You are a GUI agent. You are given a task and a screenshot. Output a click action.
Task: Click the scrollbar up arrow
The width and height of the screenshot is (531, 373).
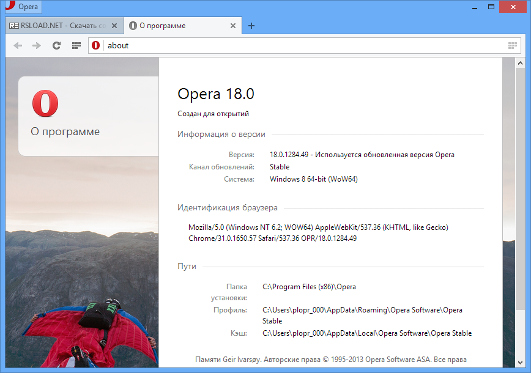(520, 63)
